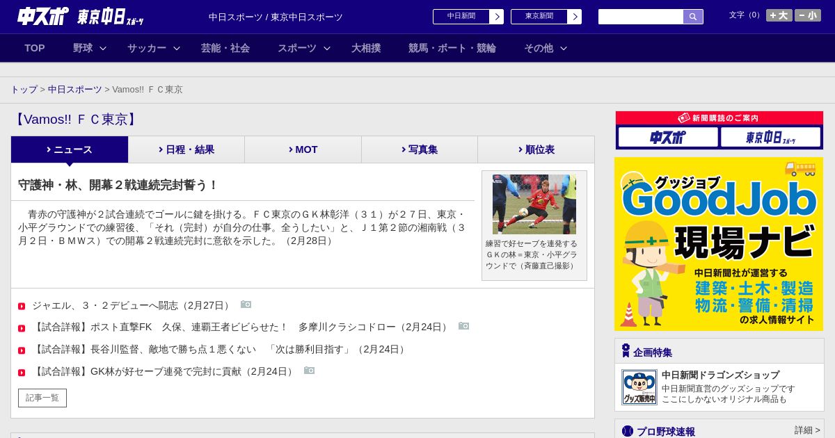This screenshot has height=438, width=835.
Task: Click the arrow next to 東京新聞
Action: [574, 17]
